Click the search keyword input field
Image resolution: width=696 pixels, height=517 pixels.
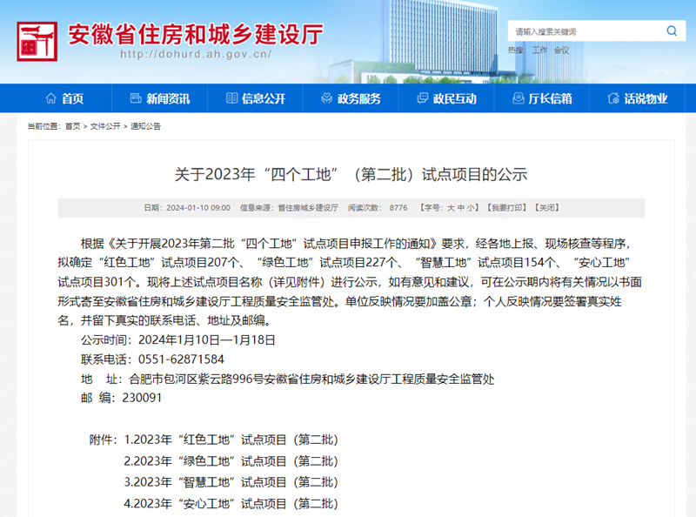[583, 31]
